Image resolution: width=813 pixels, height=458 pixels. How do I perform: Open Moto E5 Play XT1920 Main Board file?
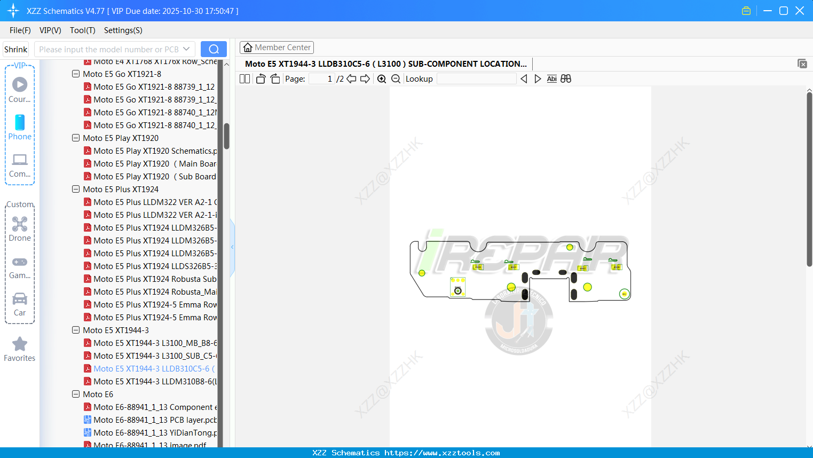click(x=151, y=164)
